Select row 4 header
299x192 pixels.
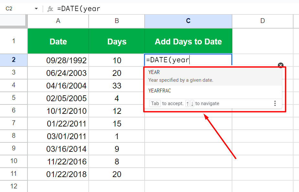14,85
